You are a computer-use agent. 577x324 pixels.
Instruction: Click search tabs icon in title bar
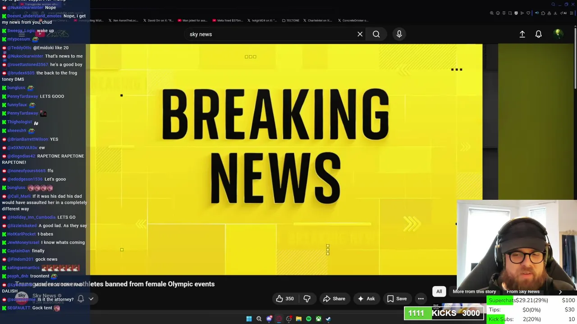(x=553, y=4)
